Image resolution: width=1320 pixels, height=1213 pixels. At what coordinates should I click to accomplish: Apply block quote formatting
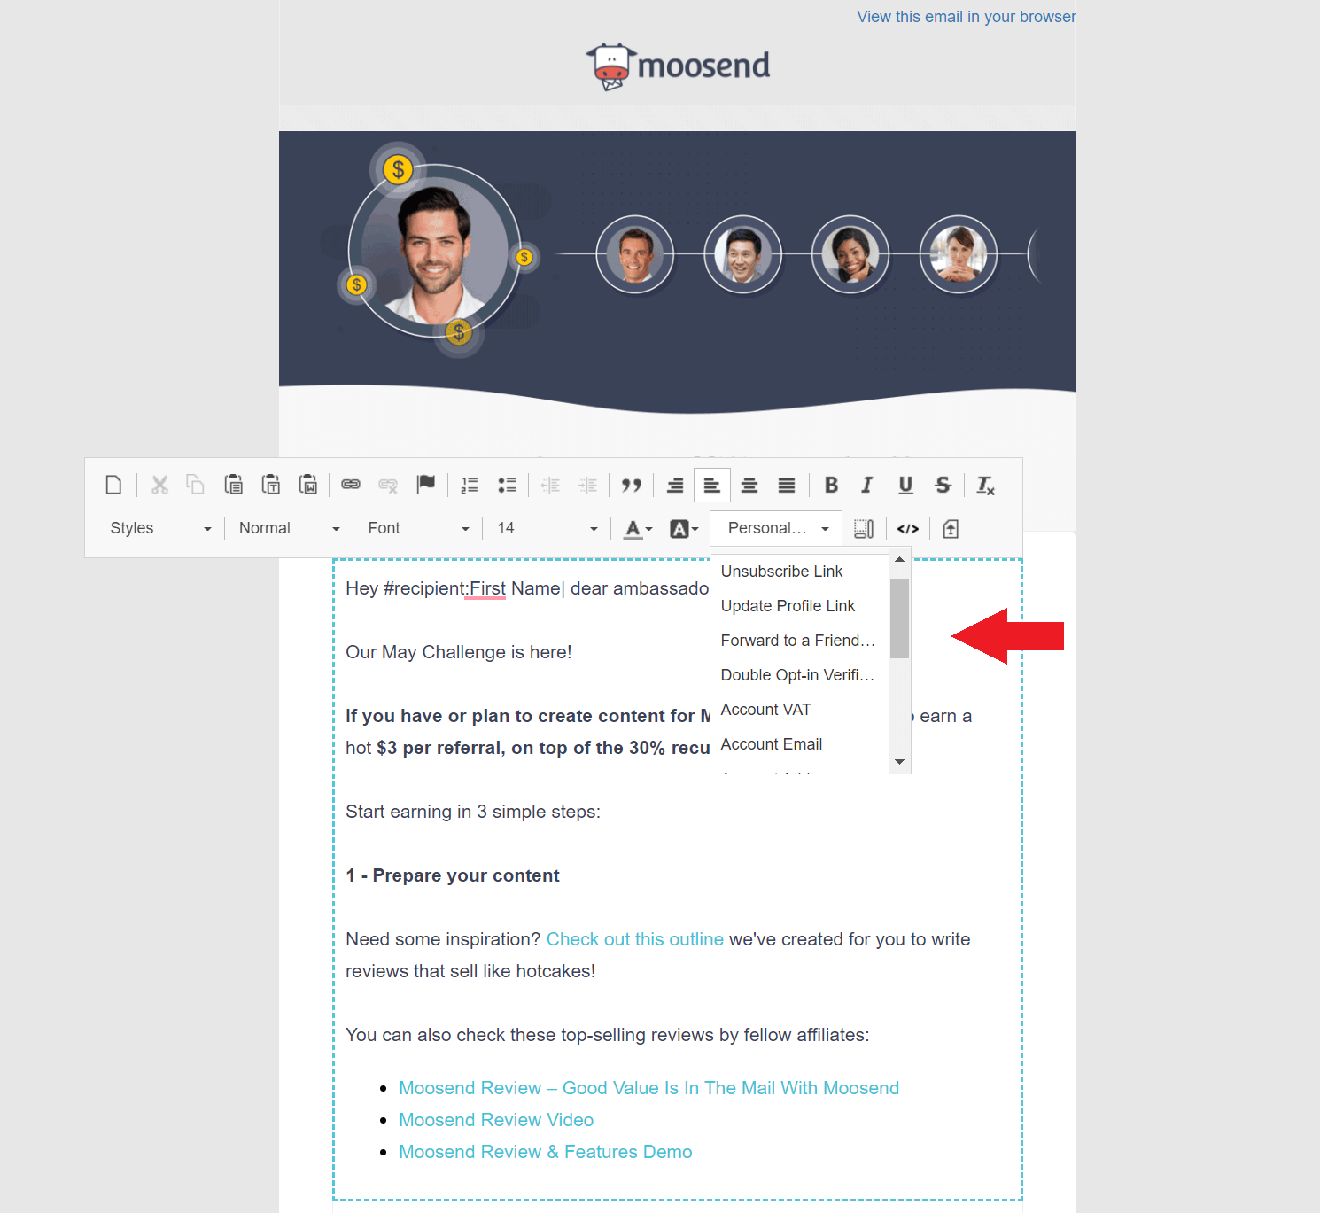(x=631, y=485)
